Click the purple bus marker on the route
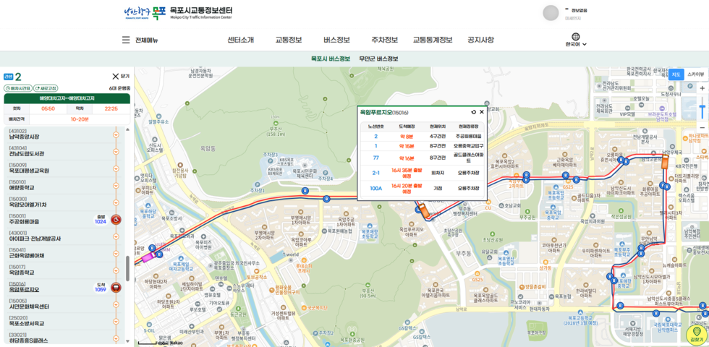 (148, 257)
